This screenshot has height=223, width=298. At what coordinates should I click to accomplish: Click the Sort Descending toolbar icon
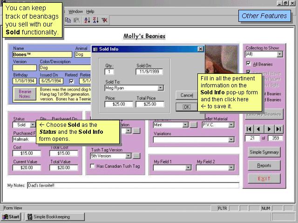(95, 20)
